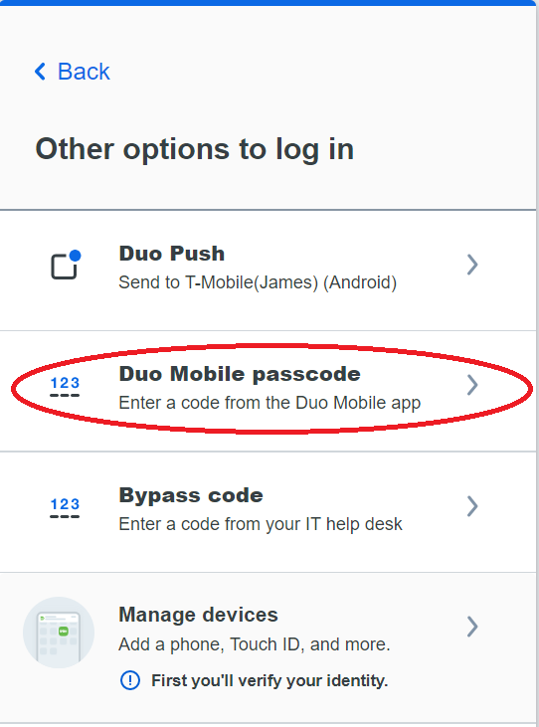Open the Bypass code chevron arrow
539x727 pixels.
(472, 506)
